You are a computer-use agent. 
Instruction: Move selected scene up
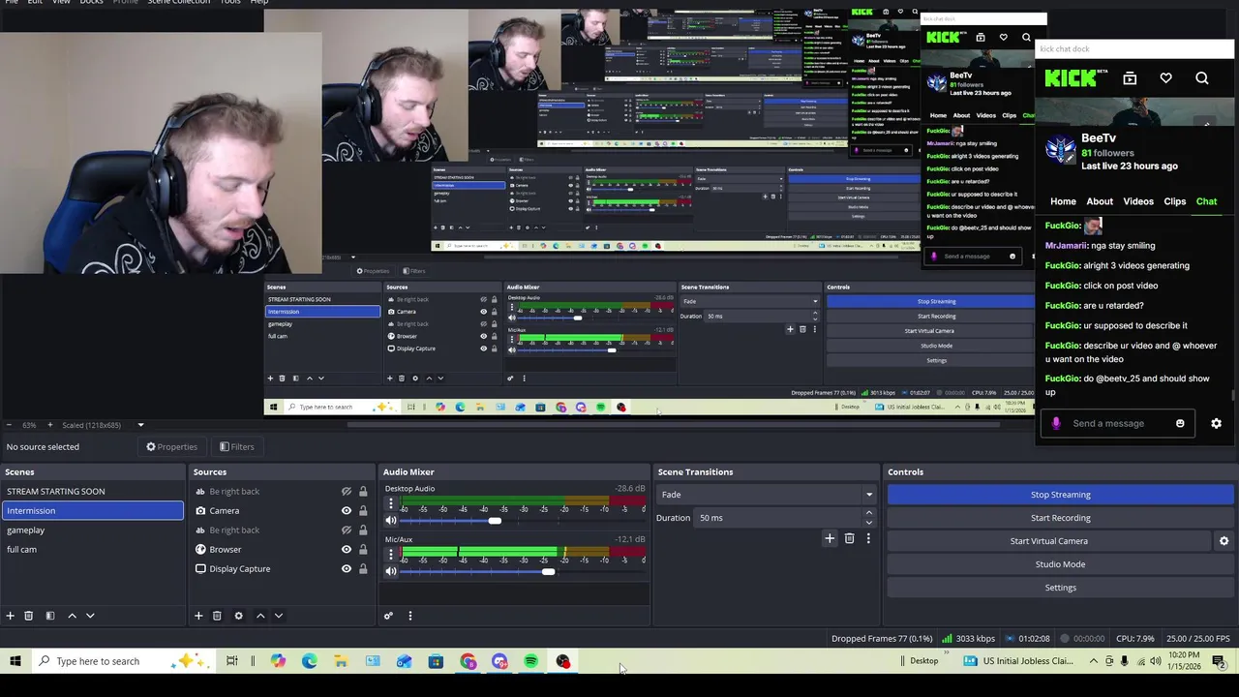click(72, 616)
